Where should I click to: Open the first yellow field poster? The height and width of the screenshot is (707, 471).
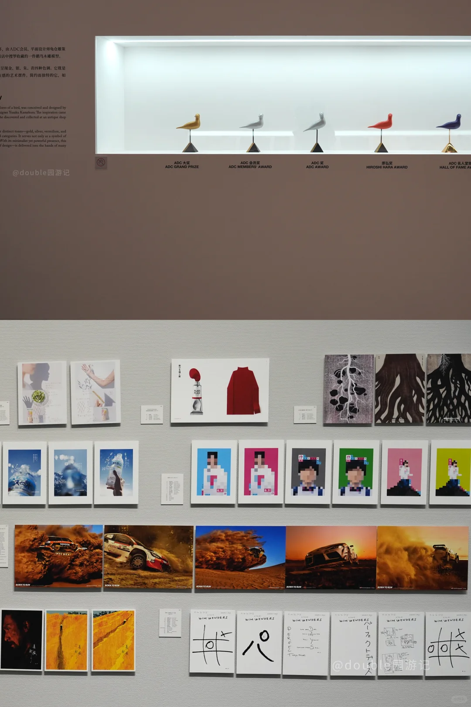click(67, 640)
